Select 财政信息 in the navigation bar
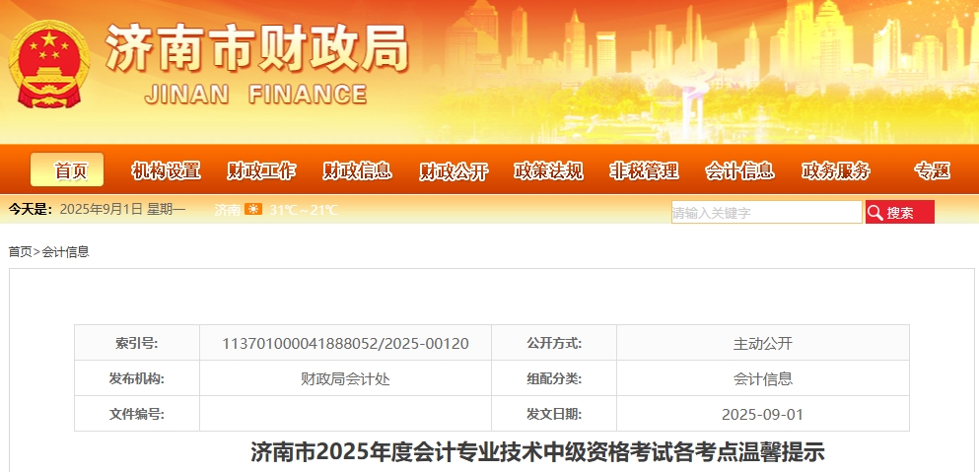The width and height of the screenshot is (979, 472). [357, 170]
